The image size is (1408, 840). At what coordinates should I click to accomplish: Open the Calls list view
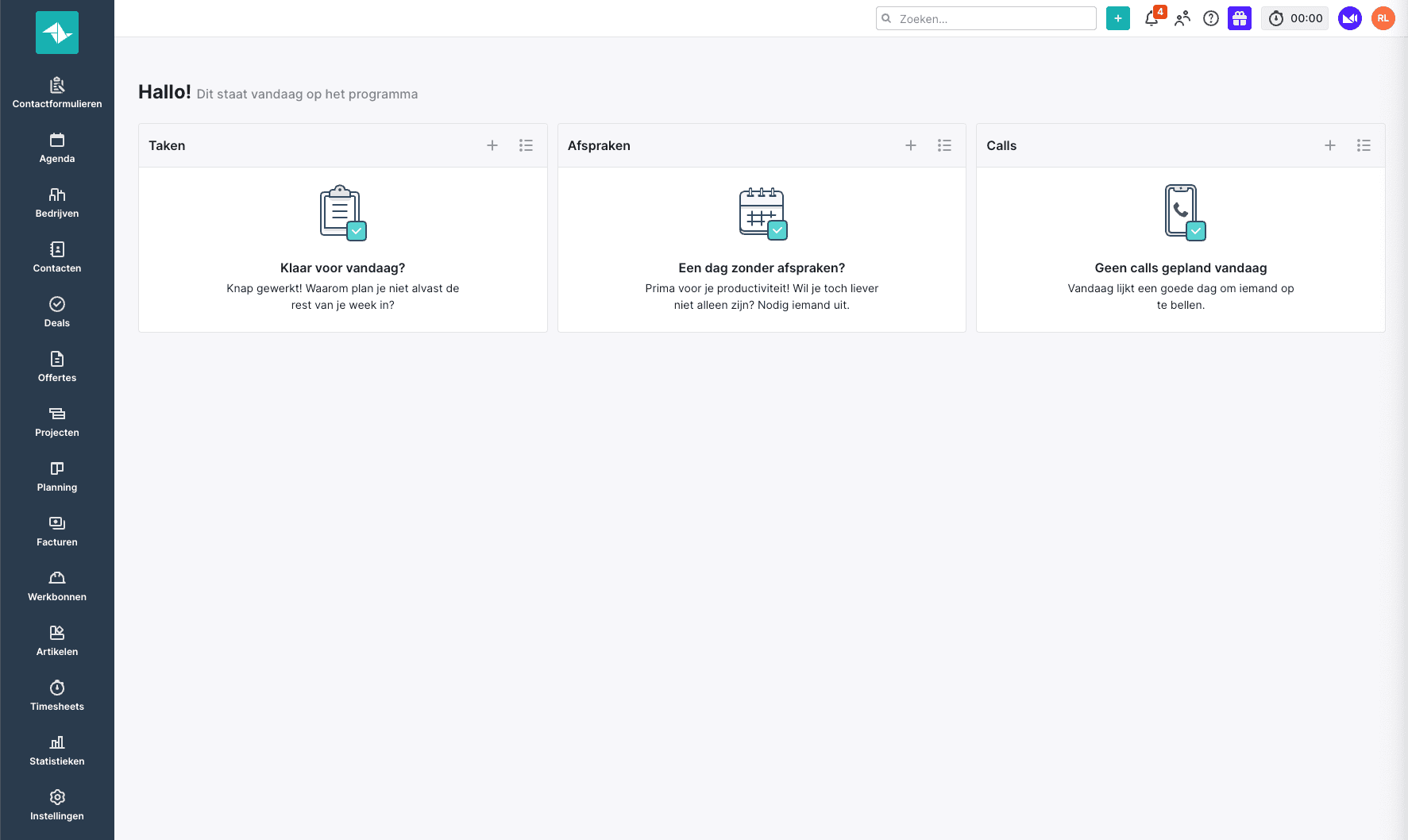click(1364, 145)
